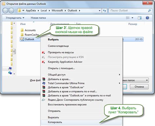Select Яндекс.Диск: Скопировать публичную ссылку entry
This screenshot has width=155, height=126.
coord(81,100)
